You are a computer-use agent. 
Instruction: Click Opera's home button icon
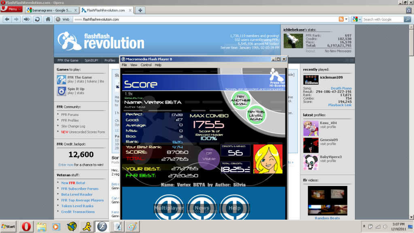(48, 19)
